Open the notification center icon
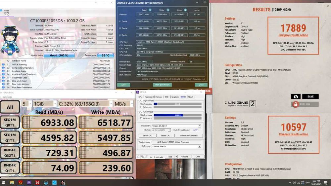 (x=326, y=183)
